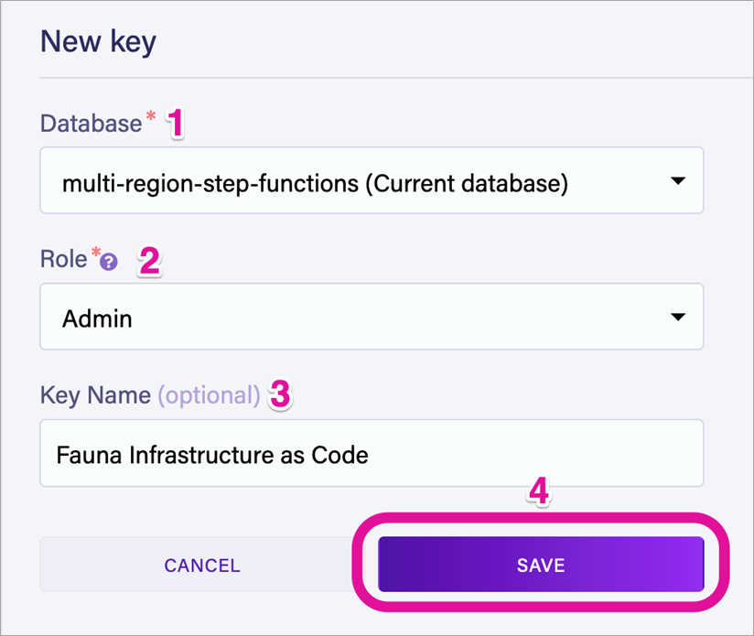Click the Role field label

[62, 260]
